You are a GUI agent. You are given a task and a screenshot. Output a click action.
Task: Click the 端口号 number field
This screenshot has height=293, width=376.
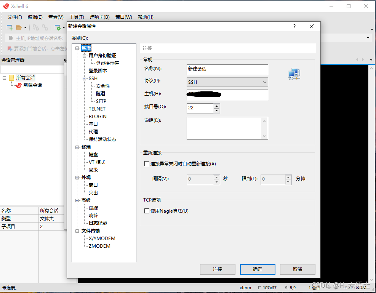click(x=200, y=108)
